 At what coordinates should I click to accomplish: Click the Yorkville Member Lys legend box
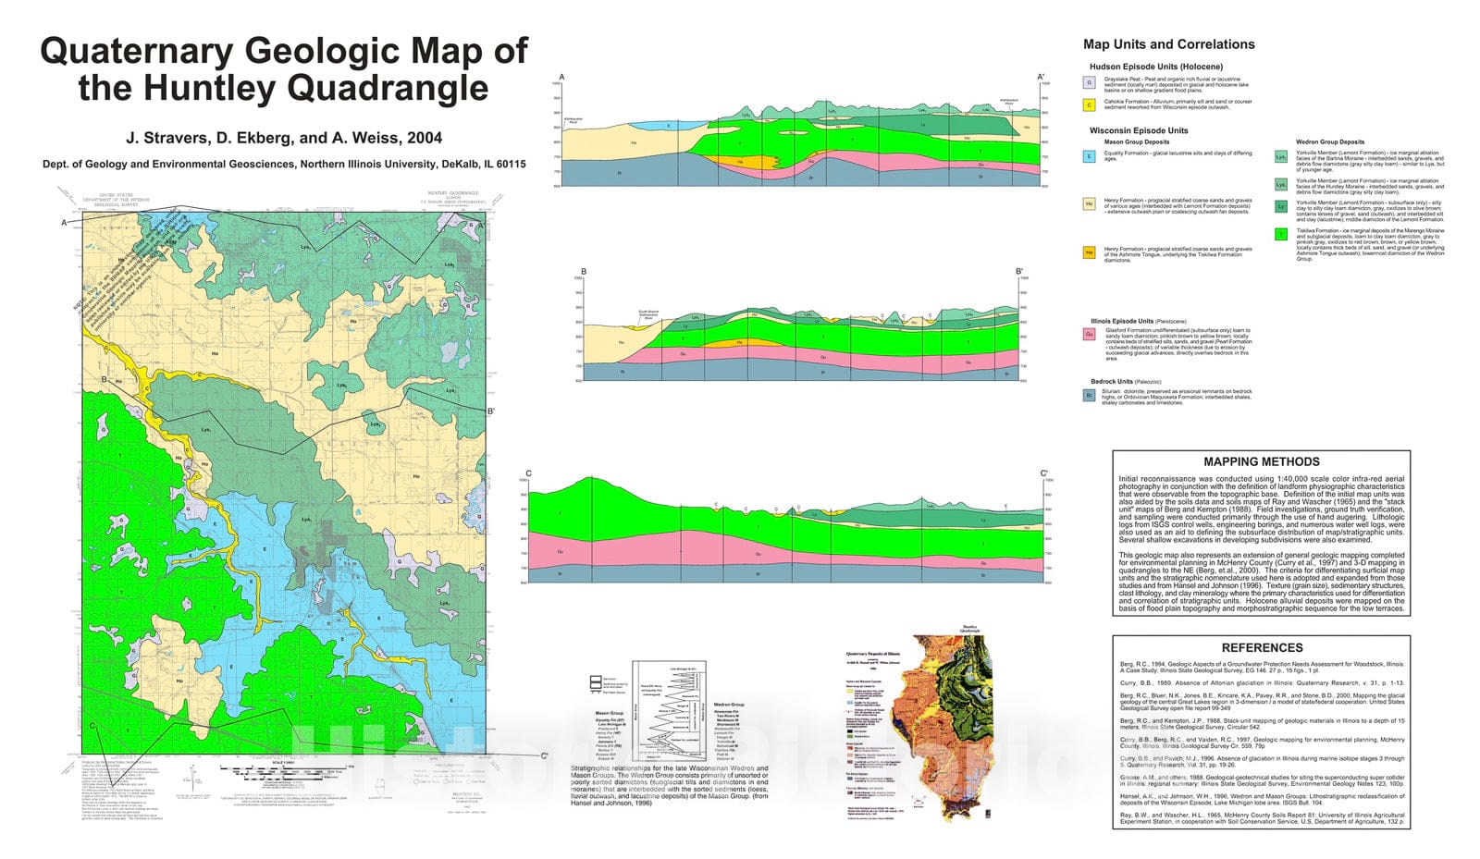coord(1280,157)
